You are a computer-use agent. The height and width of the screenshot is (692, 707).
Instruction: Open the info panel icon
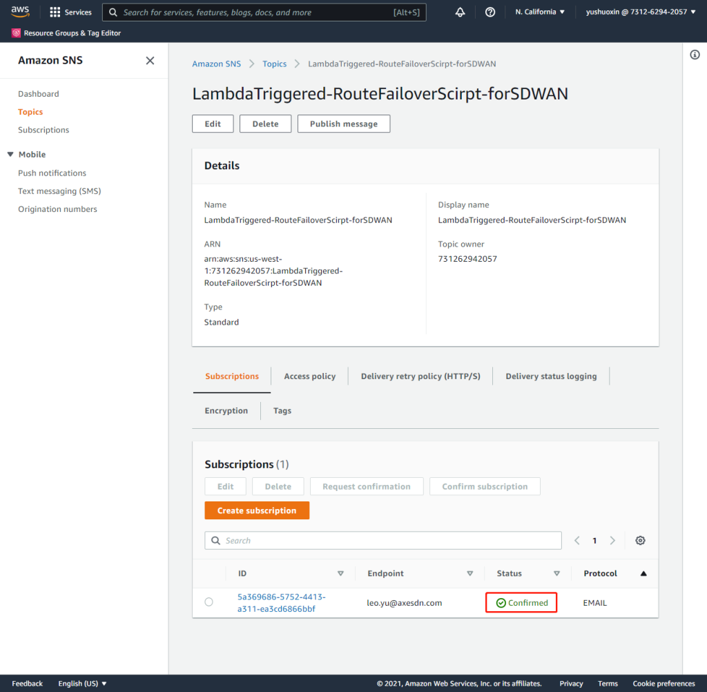point(695,55)
